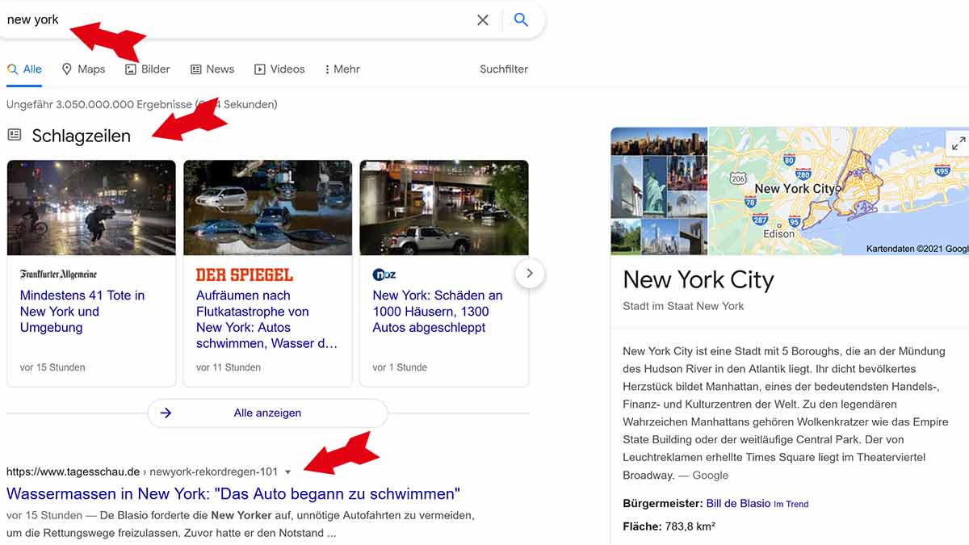Image resolution: width=969 pixels, height=545 pixels.
Task: Open the Bill de Blasio link
Action: tap(738, 503)
